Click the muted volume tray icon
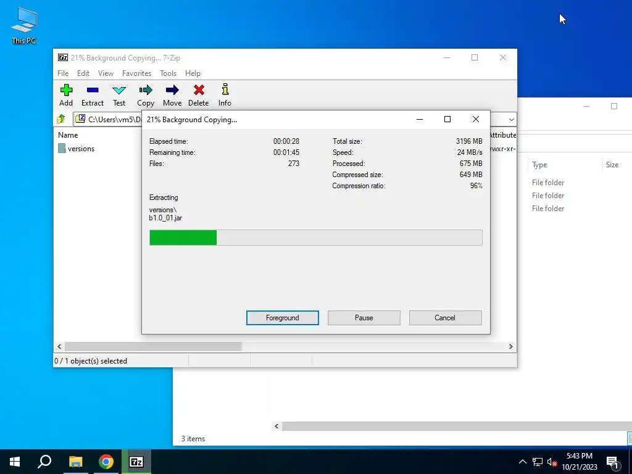Image resolution: width=632 pixels, height=474 pixels. click(x=552, y=462)
